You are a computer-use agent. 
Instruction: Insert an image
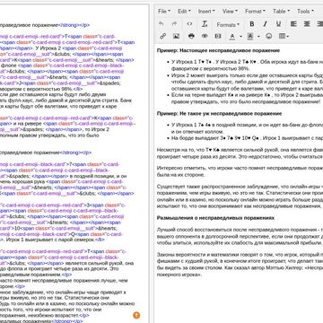(176, 36)
